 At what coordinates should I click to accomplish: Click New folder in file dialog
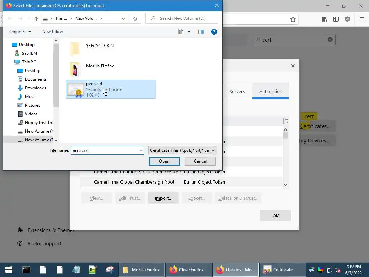point(53,32)
